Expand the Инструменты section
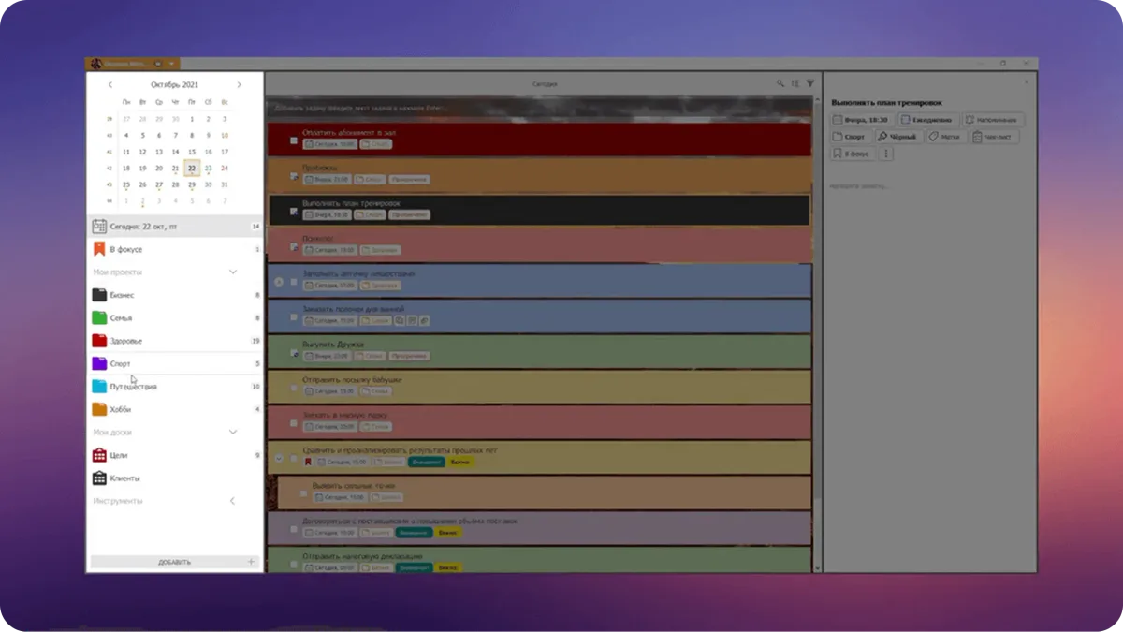 [233, 501]
